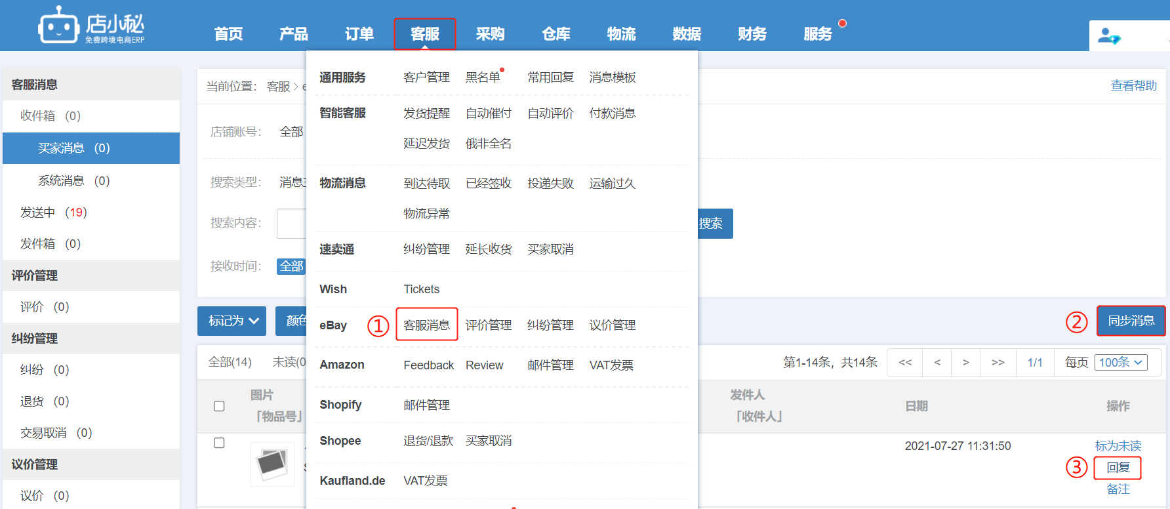Image resolution: width=1170 pixels, height=509 pixels.
Task: Open the 数据 menu
Action: pyautogui.click(x=687, y=34)
